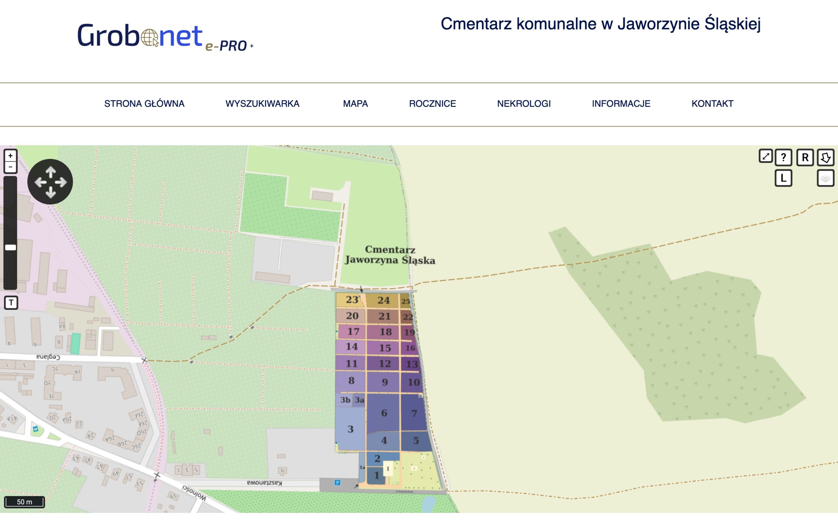Viewport: 838px width, 520px height.
Task: Click the zoom slider handle
Action: point(10,247)
